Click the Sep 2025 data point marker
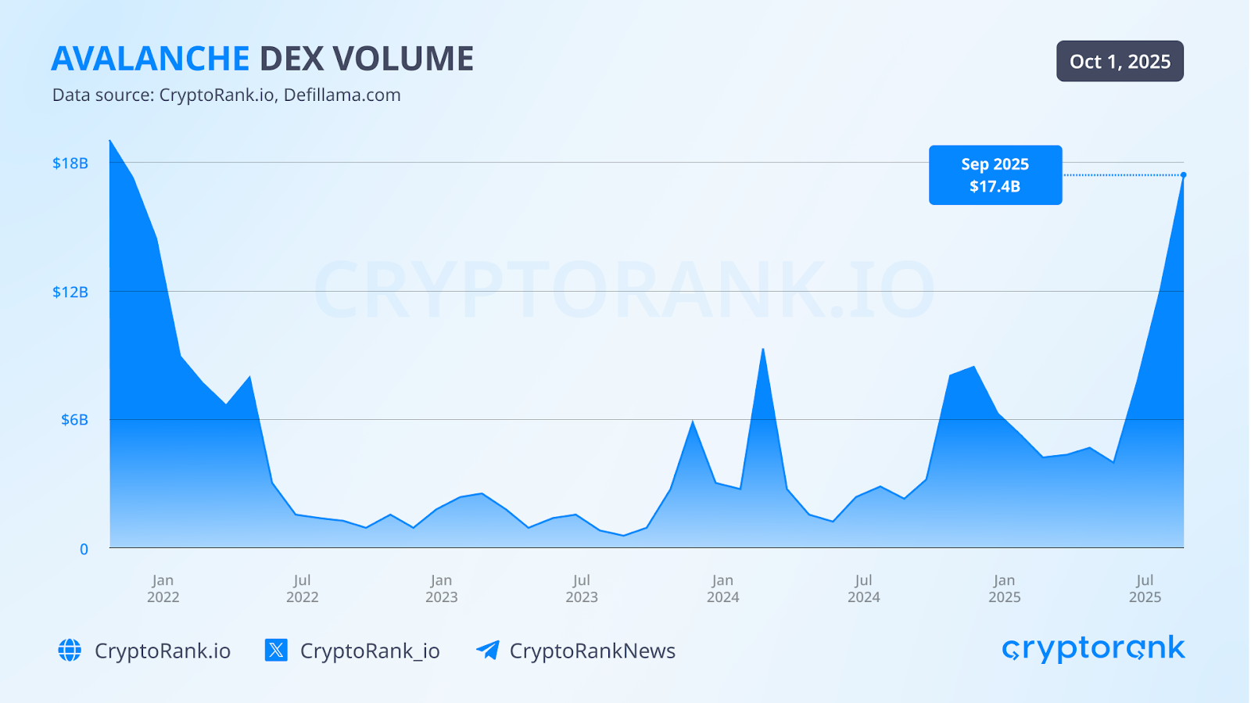The image size is (1251, 703). click(1183, 175)
